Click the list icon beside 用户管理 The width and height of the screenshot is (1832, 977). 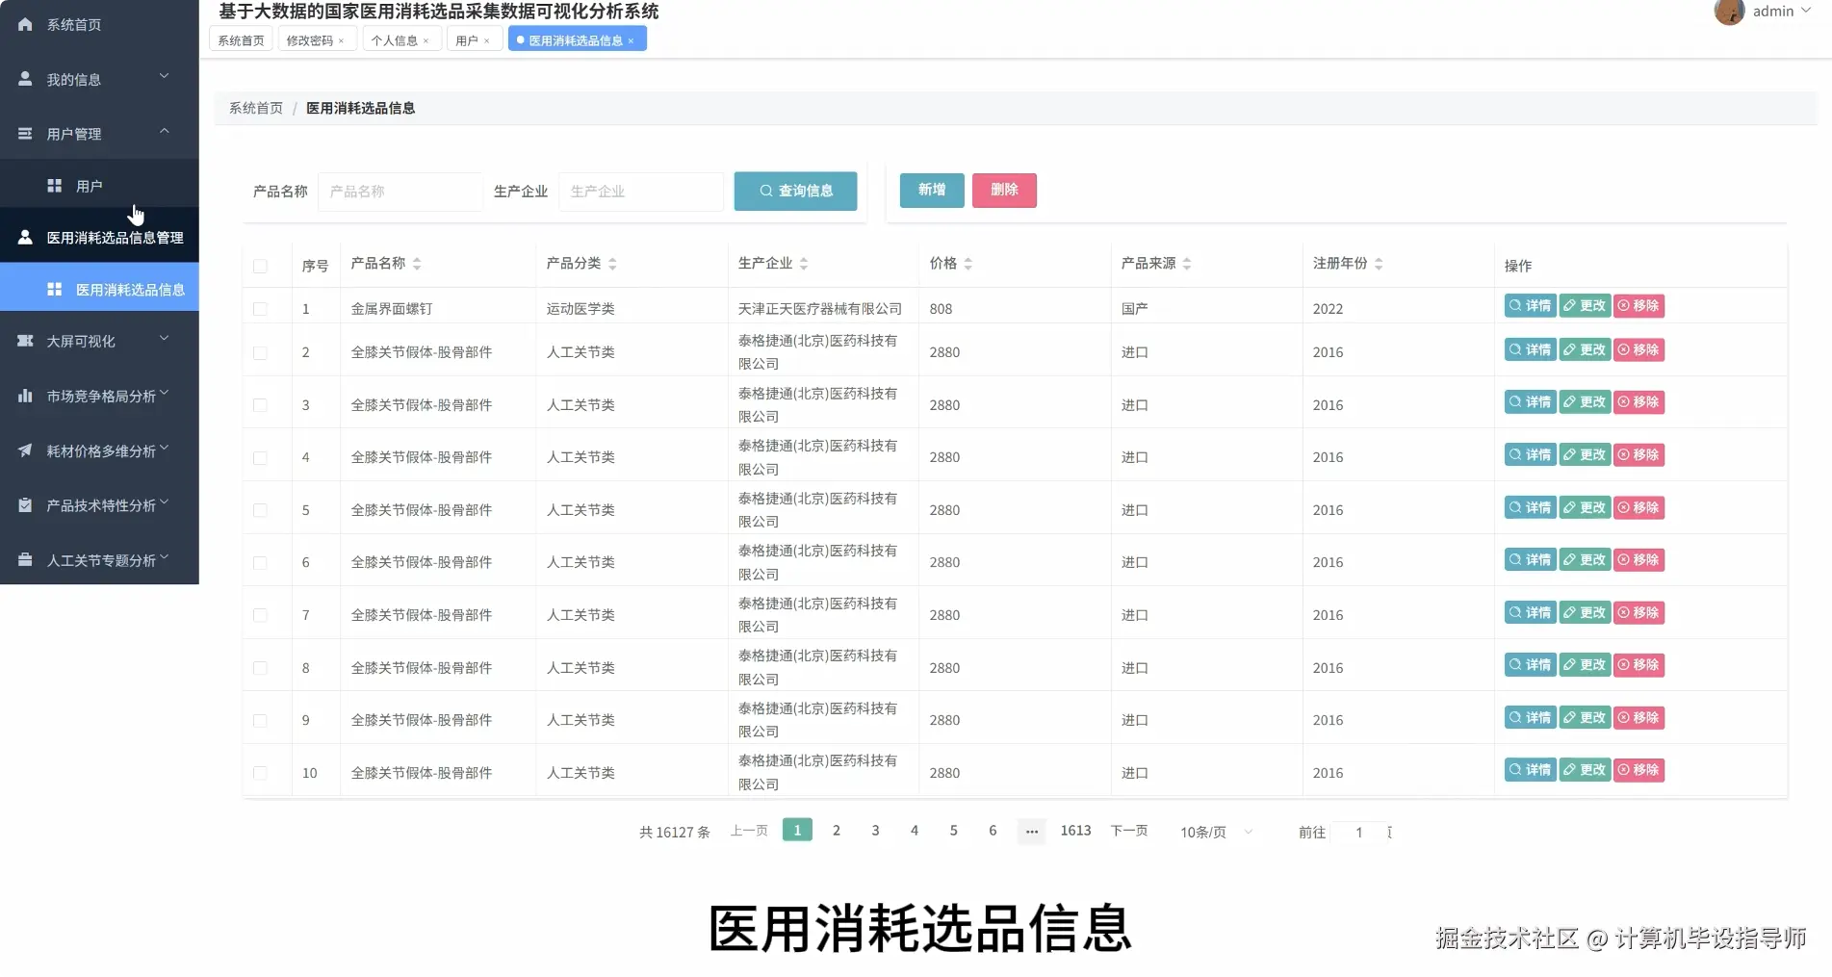tap(25, 134)
